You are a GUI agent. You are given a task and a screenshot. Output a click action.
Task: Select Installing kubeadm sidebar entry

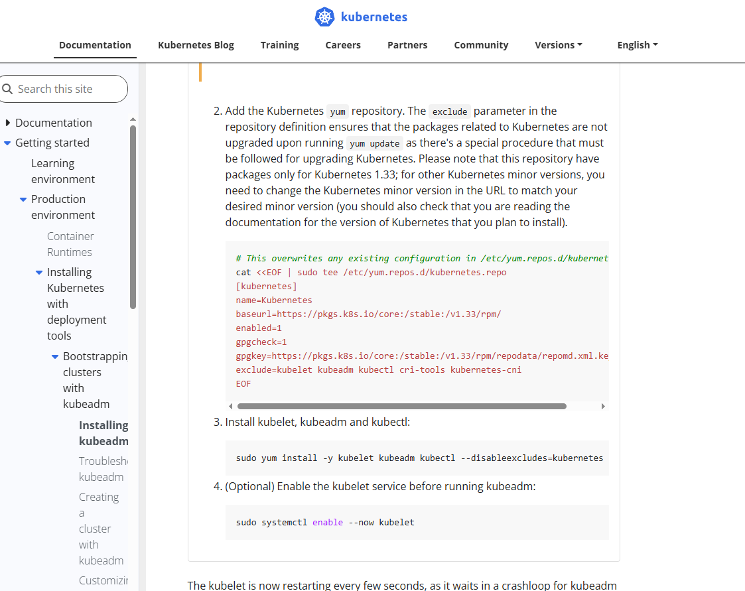[103, 433]
